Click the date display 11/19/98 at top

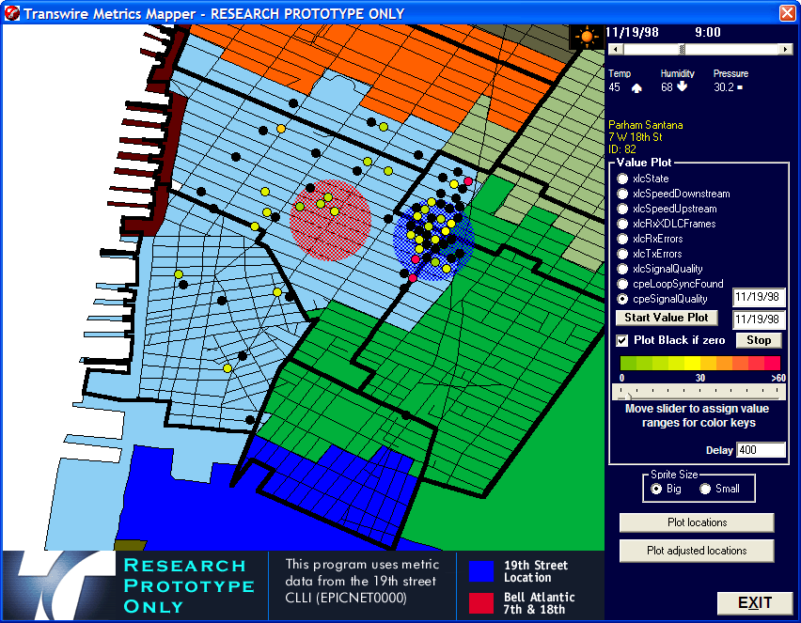pos(633,32)
